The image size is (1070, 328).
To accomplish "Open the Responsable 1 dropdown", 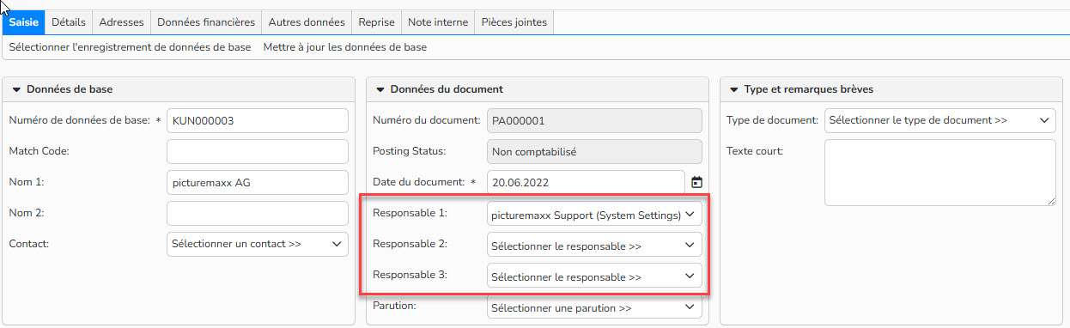I will (x=594, y=215).
